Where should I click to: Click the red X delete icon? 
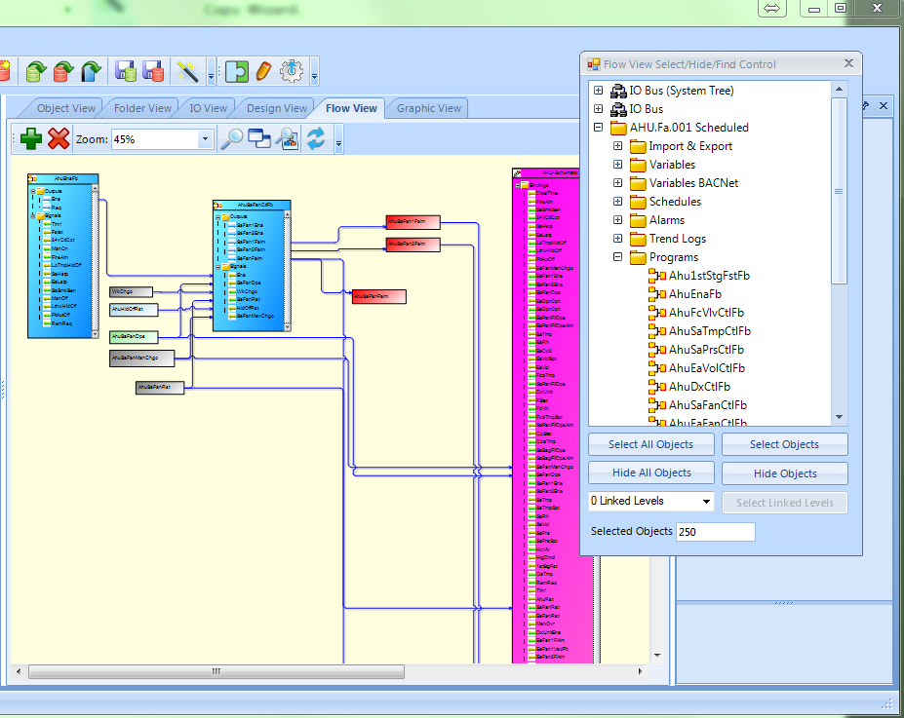pos(59,138)
